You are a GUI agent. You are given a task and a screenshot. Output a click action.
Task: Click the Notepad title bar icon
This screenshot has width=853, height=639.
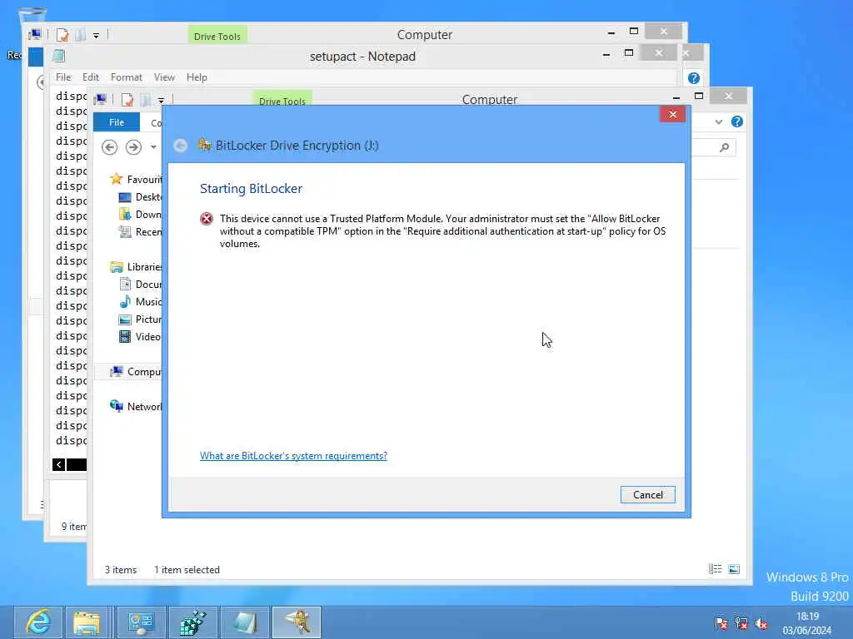tap(59, 56)
